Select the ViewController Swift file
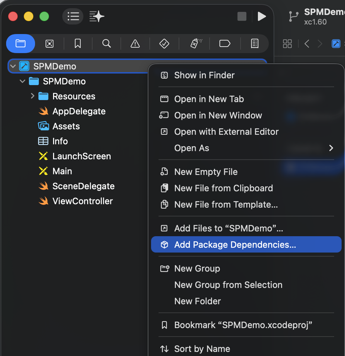The height and width of the screenshot is (356, 345). [82, 201]
